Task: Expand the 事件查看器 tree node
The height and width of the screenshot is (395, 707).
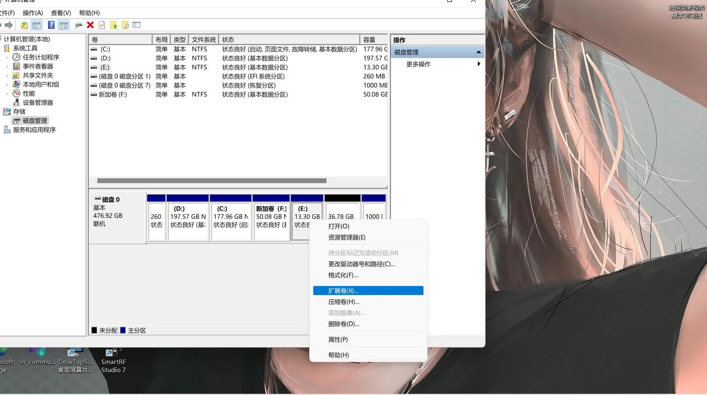Action: [7, 66]
